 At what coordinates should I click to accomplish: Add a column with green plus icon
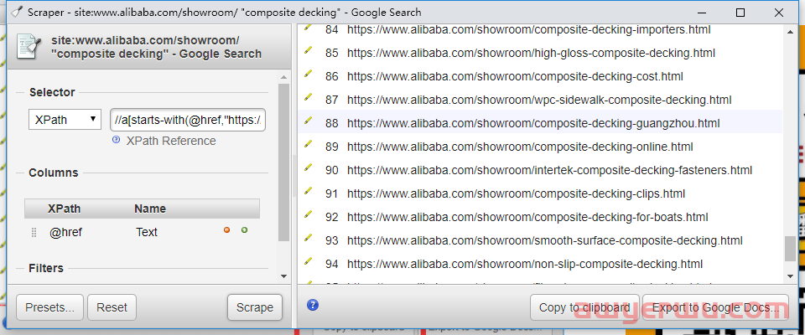point(244,230)
